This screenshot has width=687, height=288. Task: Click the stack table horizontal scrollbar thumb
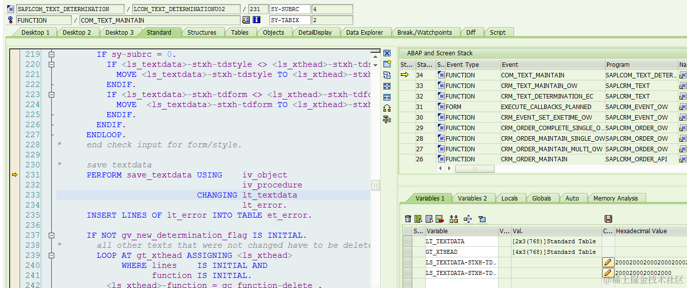474,169
